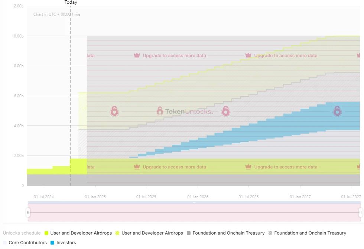
Task: Toggle the solid gray Foundation and Onchain Treasury legend item
Action: click(228, 233)
